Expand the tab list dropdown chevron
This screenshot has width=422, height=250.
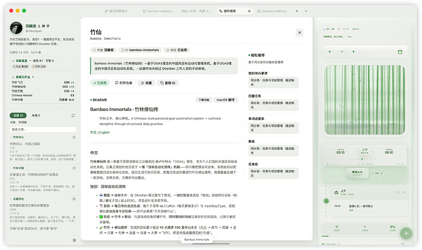(x=306, y=11)
